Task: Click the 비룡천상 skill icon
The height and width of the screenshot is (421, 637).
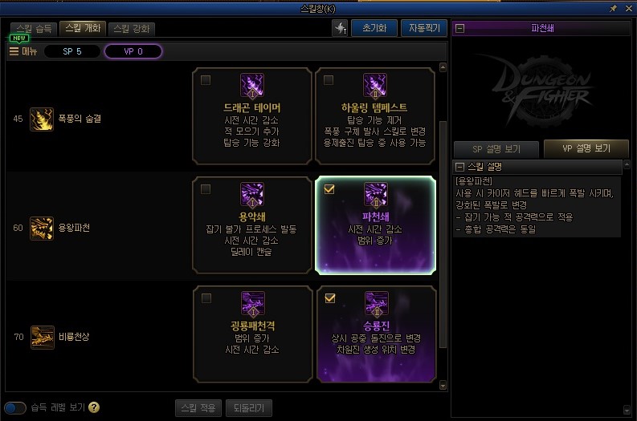Action: point(43,337)
